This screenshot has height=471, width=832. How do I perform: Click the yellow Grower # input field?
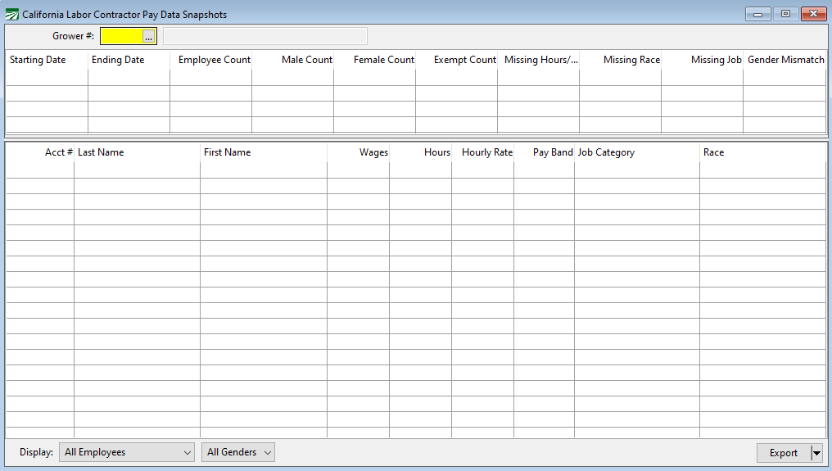pyautogui.click(x=121, y=37)
